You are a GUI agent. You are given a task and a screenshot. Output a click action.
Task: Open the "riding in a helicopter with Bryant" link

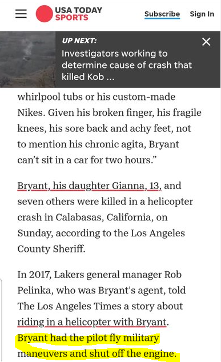pyautogui.click(x=92, y=322)
